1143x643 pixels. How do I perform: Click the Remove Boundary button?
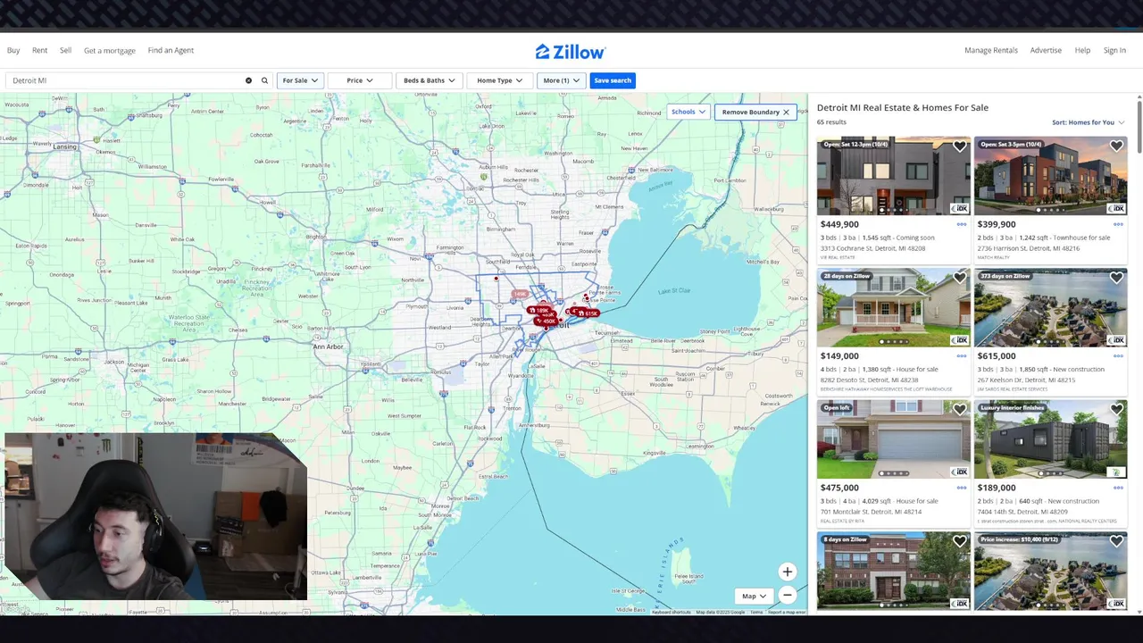pos(755,112)
